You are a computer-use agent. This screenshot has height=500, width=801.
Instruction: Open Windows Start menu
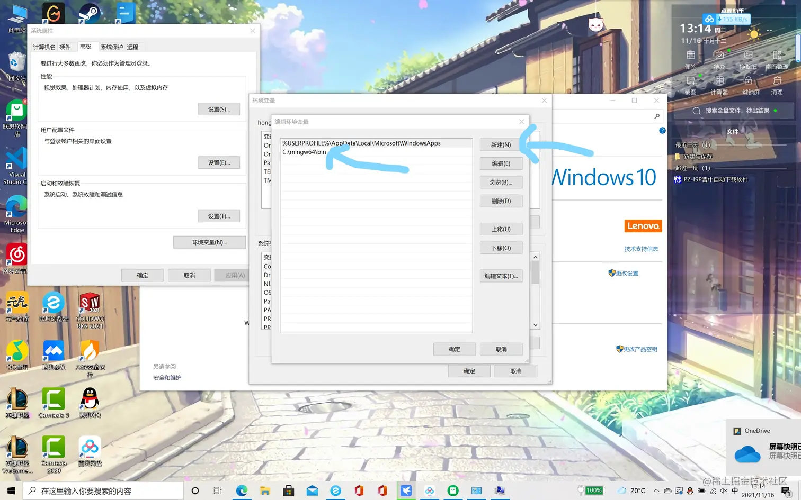11,490
